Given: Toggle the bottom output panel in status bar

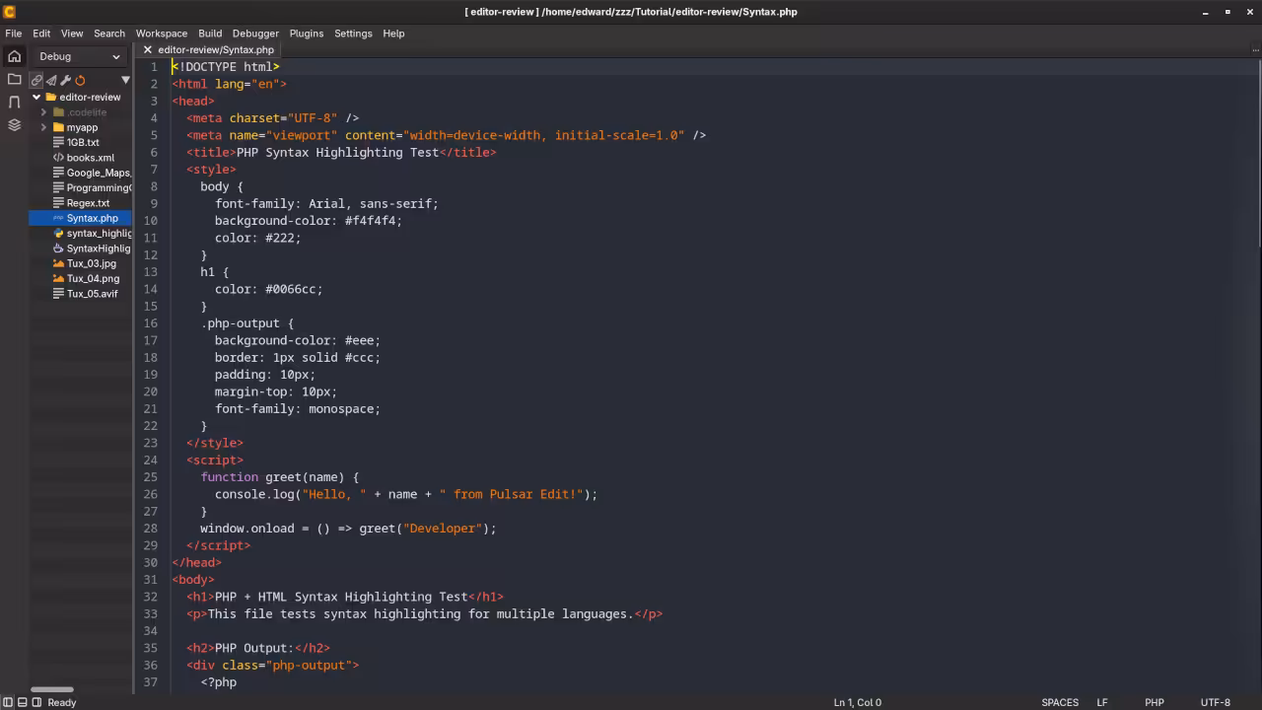Looking at the screenshot, I should pos(22,702).
